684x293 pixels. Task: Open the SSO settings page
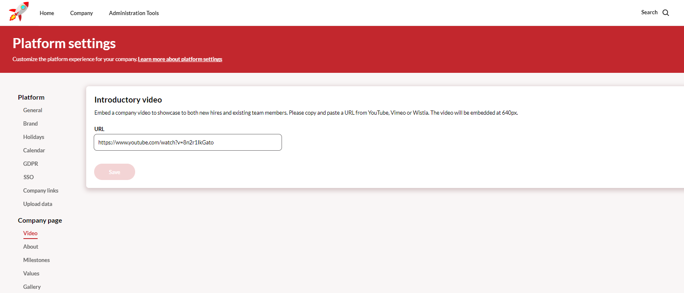coord(28,177)
